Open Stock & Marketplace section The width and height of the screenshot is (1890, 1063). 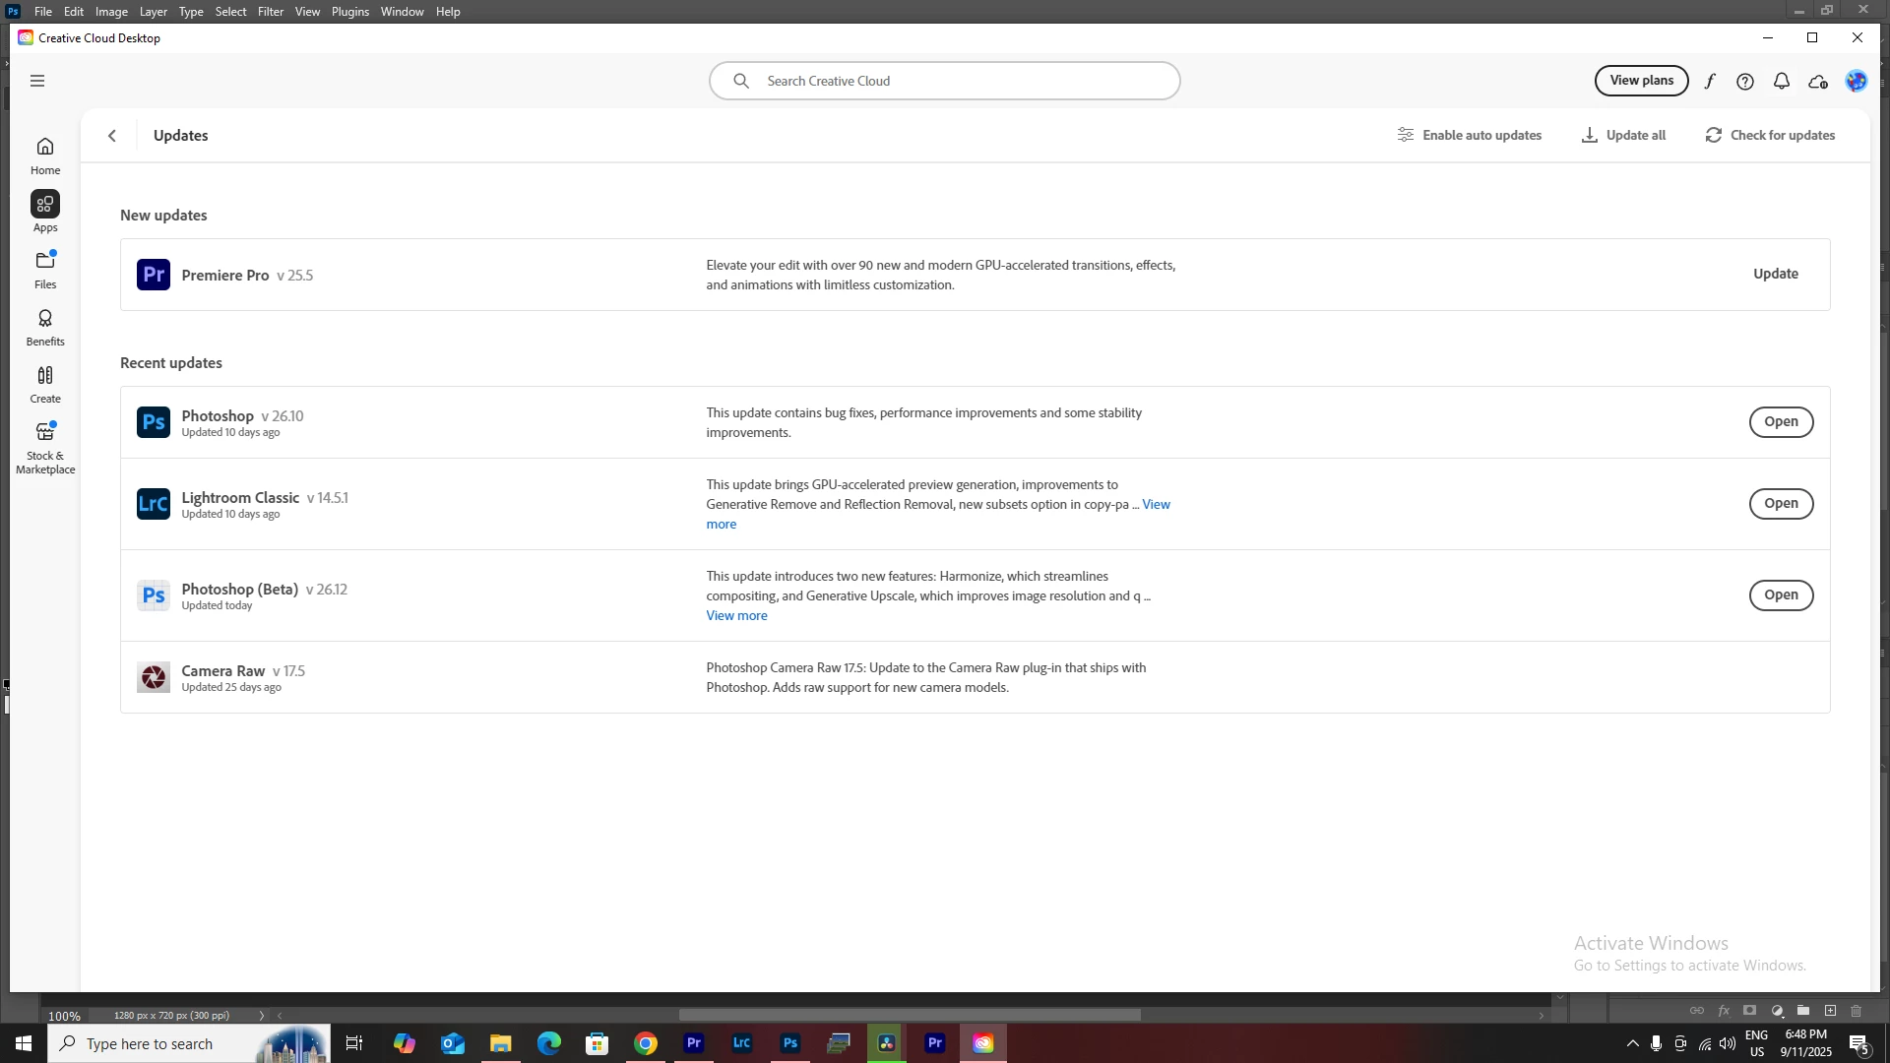[x=45, y=446]
